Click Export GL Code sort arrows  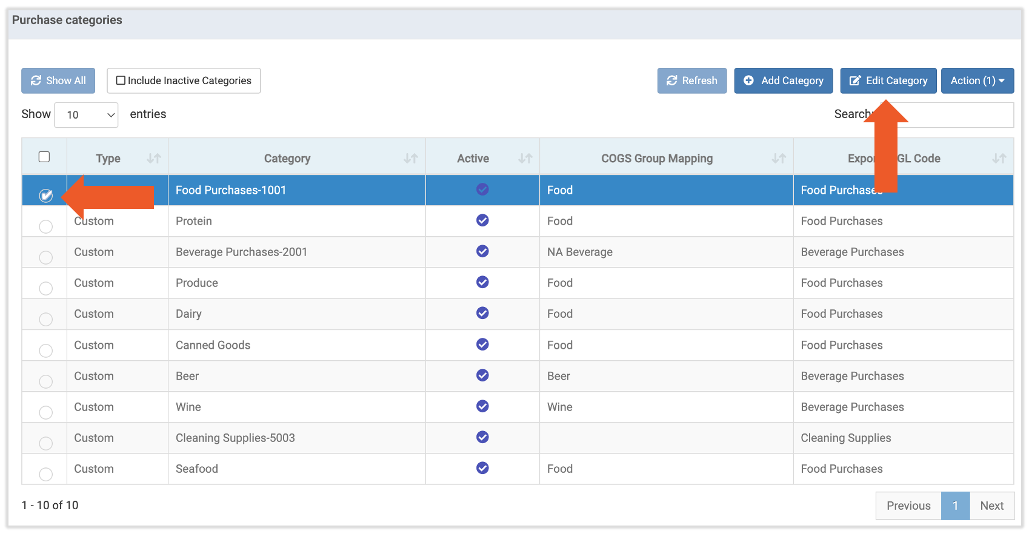[999, 159]
